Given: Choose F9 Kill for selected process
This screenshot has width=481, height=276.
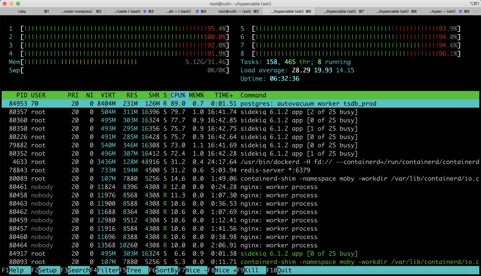Looking at the screenshot, I should [x=251, y=270].
